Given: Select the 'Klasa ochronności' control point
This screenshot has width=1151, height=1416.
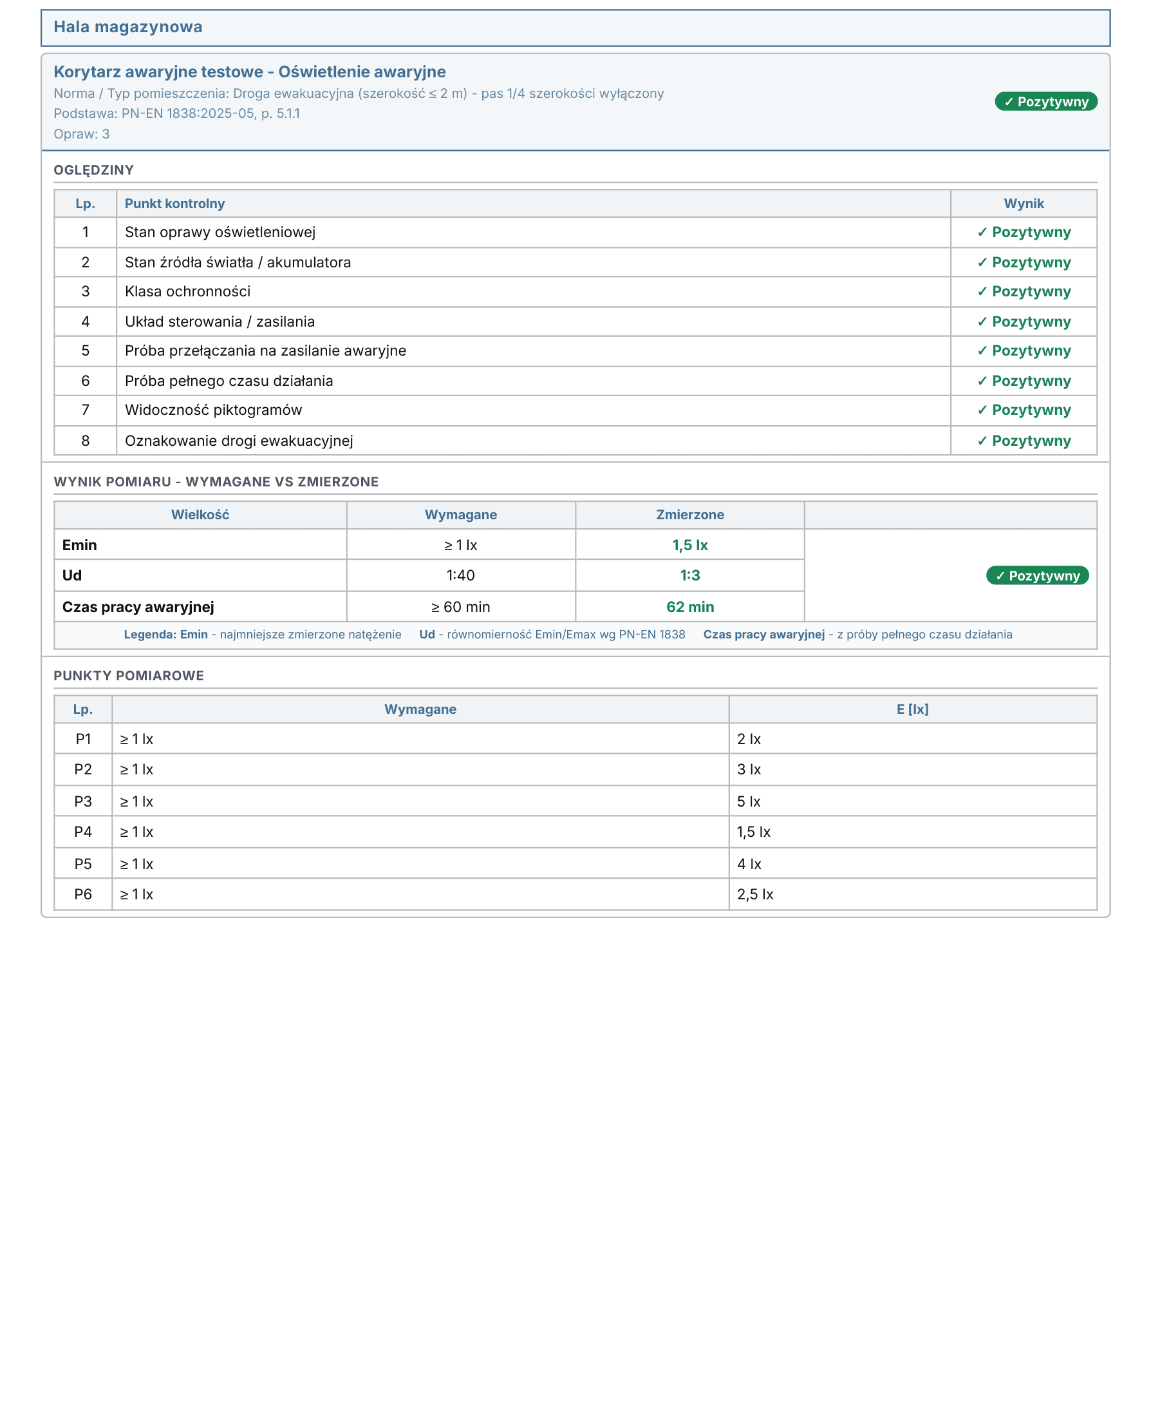Looking at the screenshot, I should (187, 291).
